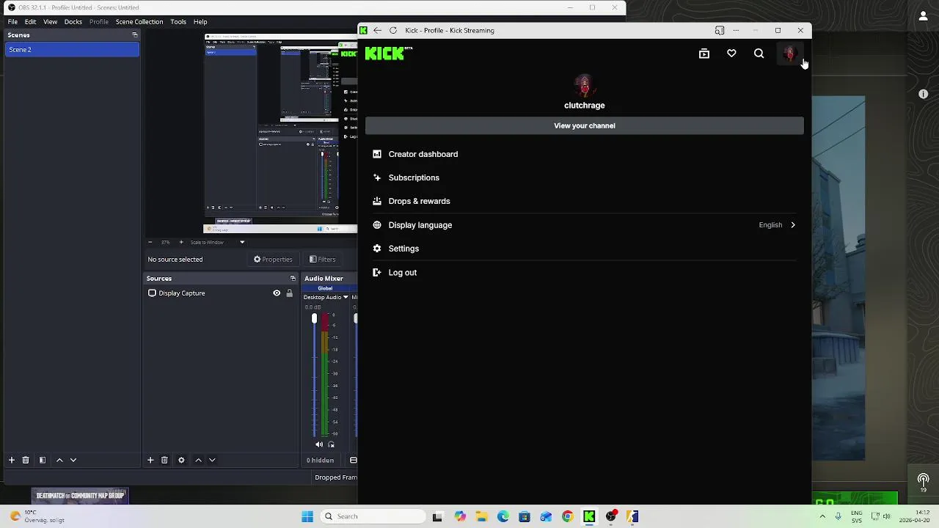
Task: Click the 0 hidden audio sources label
Action: click(x=320, y=461)
